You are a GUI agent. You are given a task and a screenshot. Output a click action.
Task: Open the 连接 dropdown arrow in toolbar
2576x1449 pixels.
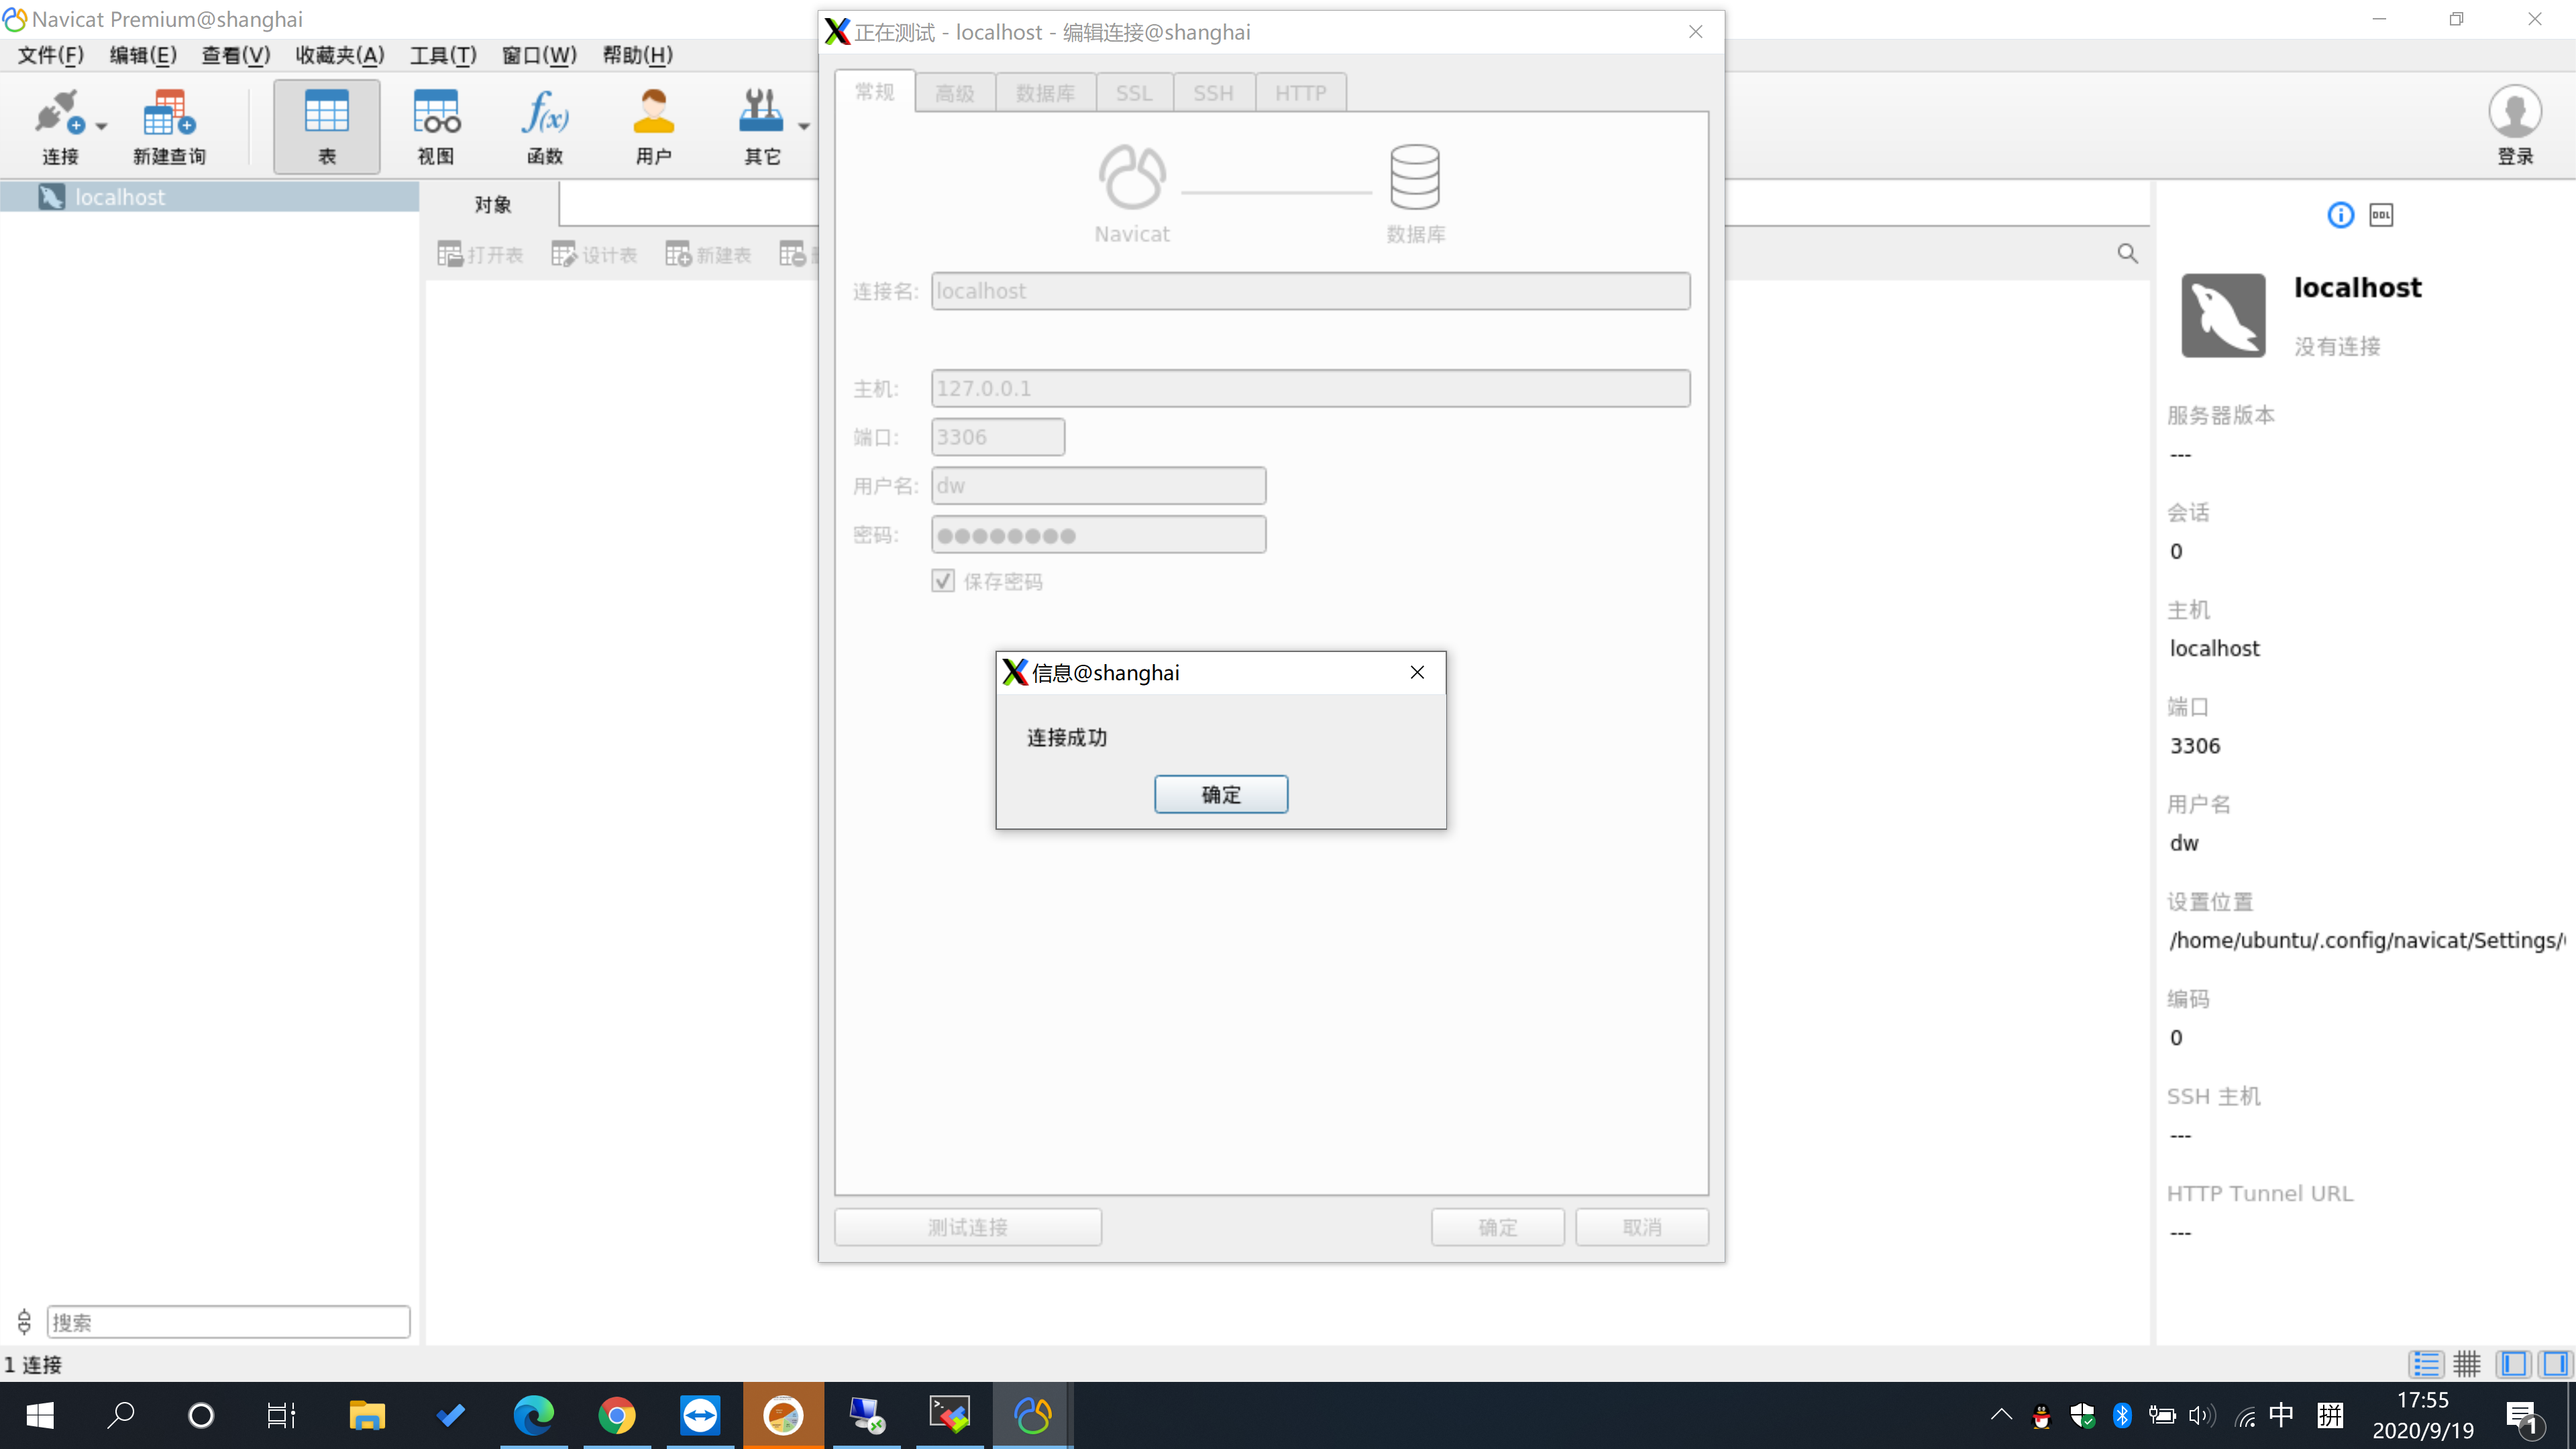click(101, 127)
